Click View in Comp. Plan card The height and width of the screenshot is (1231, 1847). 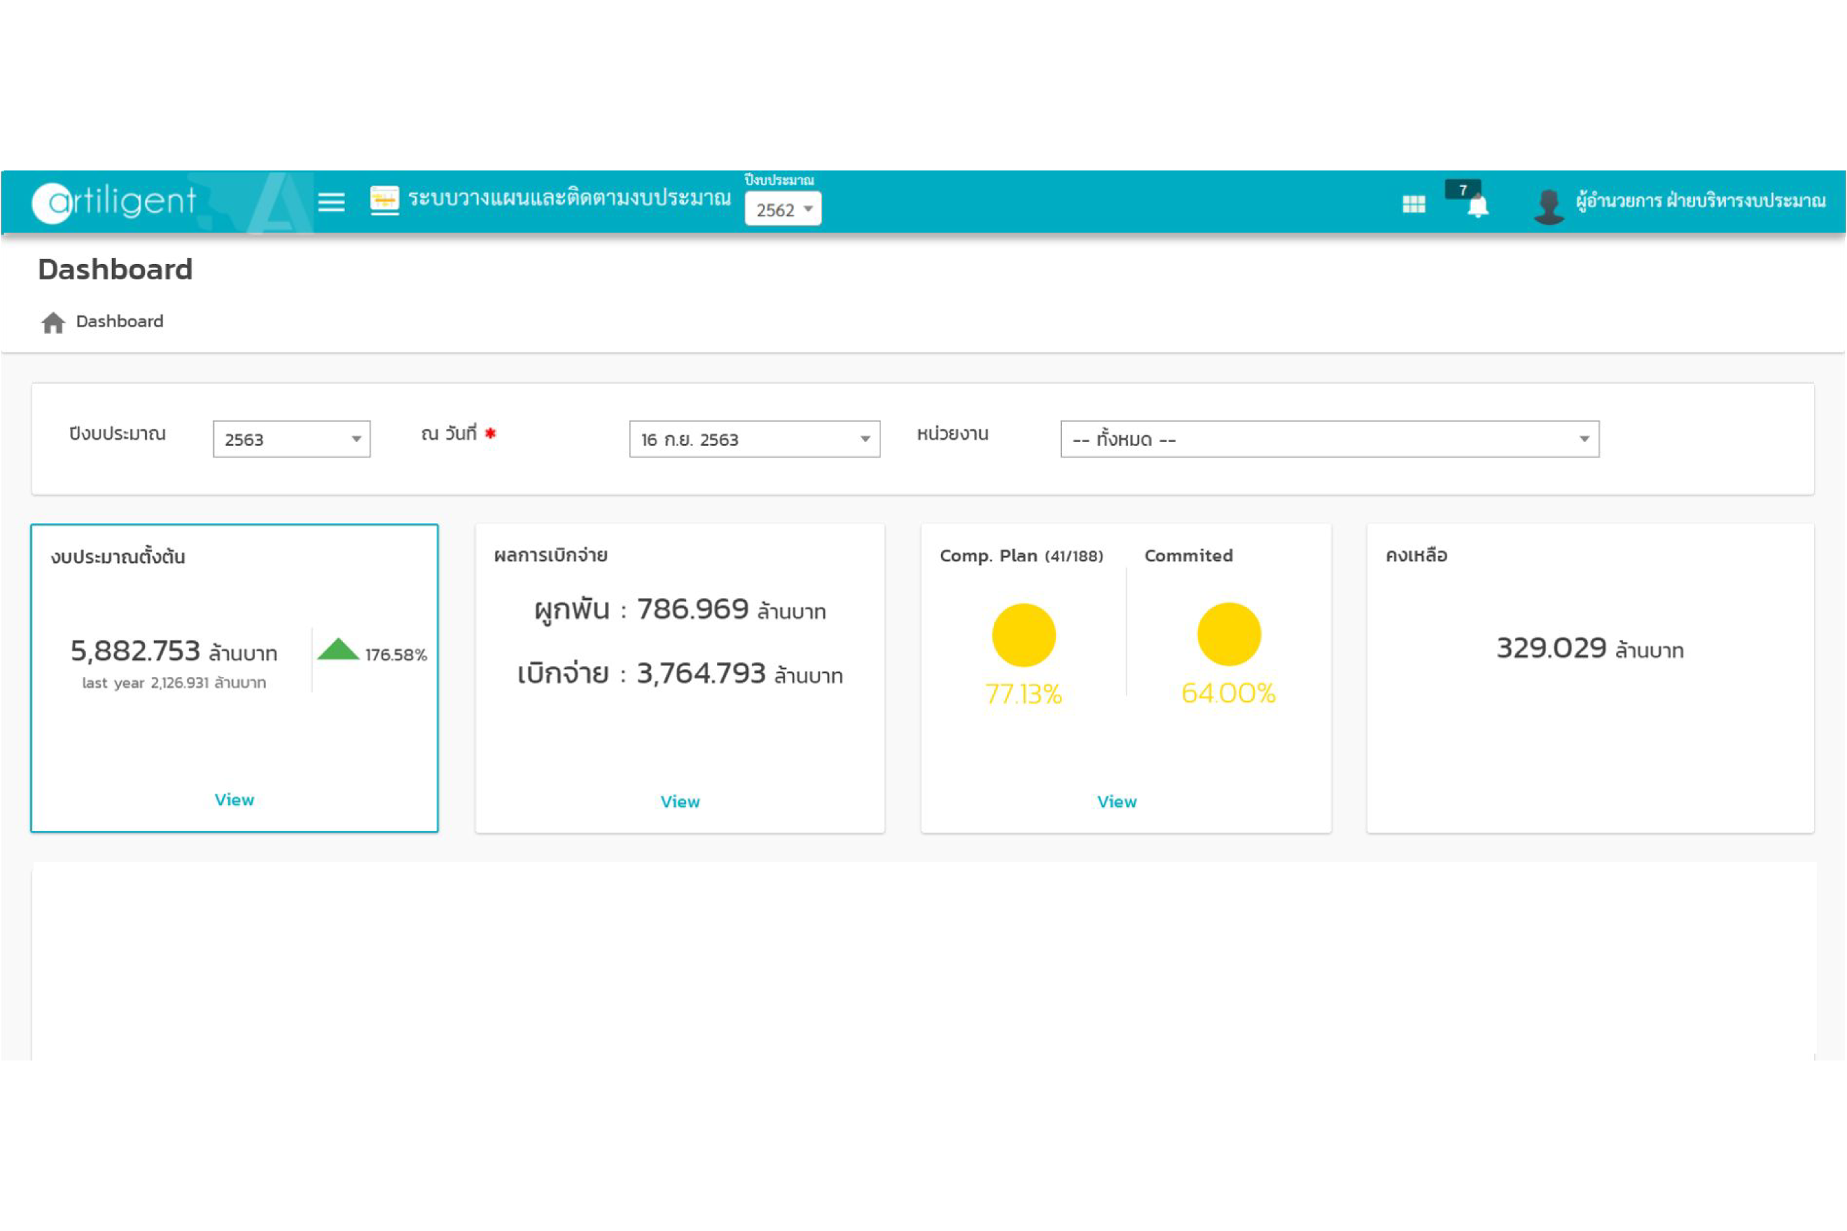pos(1116,802)
